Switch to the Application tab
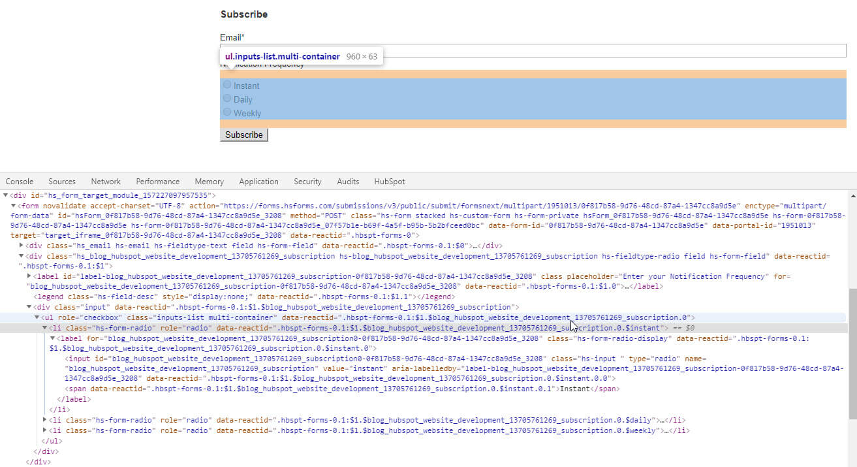The width and height of the screenshot is (857, 467). (x=258, y=181)
